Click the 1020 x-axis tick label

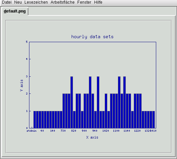coord(106,131)
